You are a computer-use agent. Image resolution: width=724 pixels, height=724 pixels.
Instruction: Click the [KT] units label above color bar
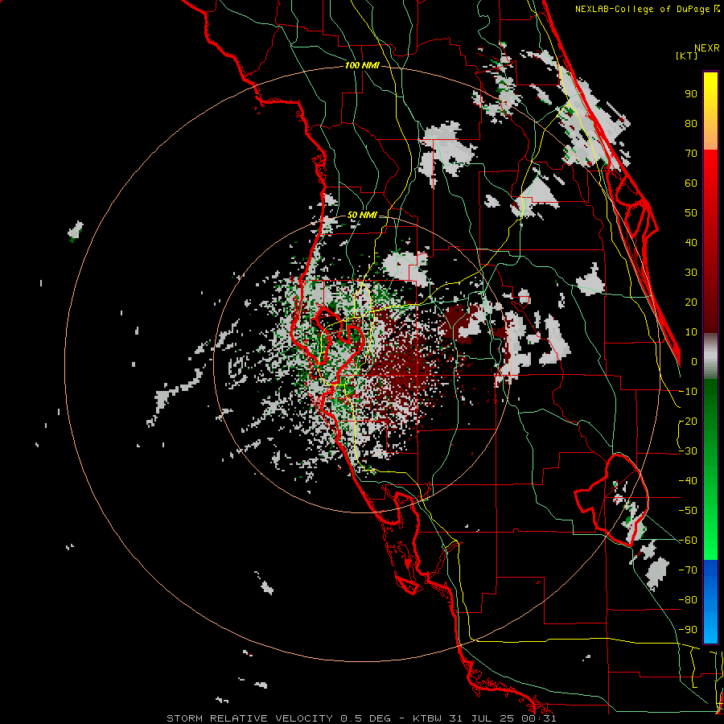[687, 56]
